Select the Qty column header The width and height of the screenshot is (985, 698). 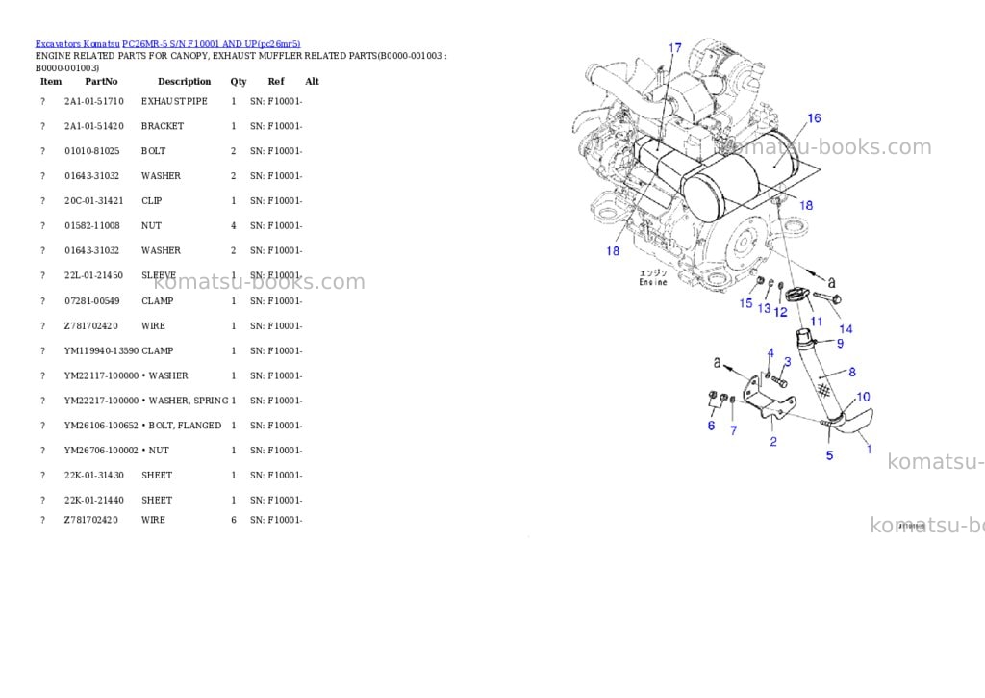tap(239, 82)
